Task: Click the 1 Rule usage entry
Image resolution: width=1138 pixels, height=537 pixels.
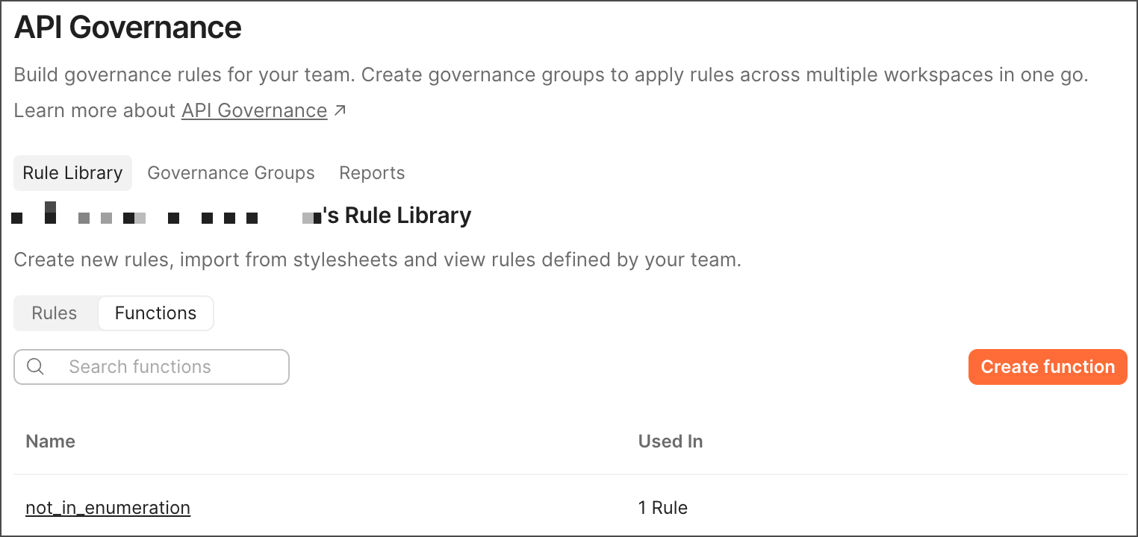Action: tap(663, 507)
